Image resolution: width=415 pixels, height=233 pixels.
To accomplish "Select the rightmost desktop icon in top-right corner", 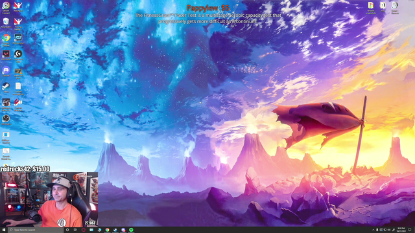I will point(395,8).
